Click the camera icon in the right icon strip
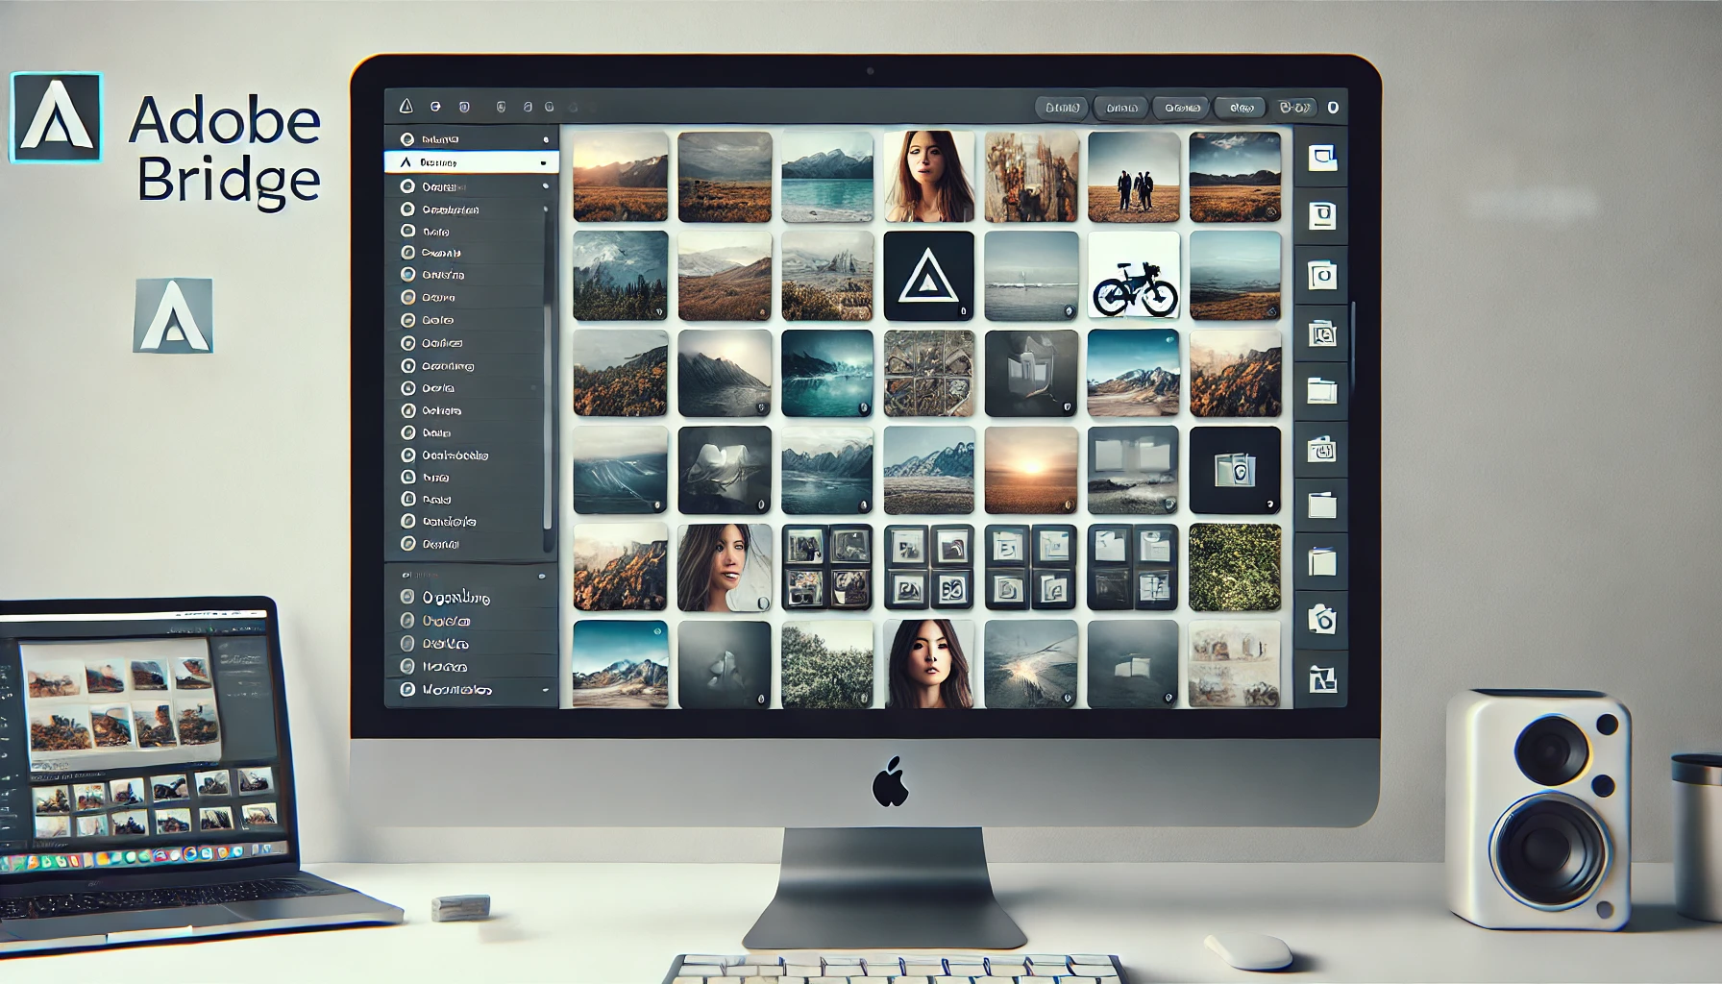This screenshot has width=1722, height=984. 1322,619
